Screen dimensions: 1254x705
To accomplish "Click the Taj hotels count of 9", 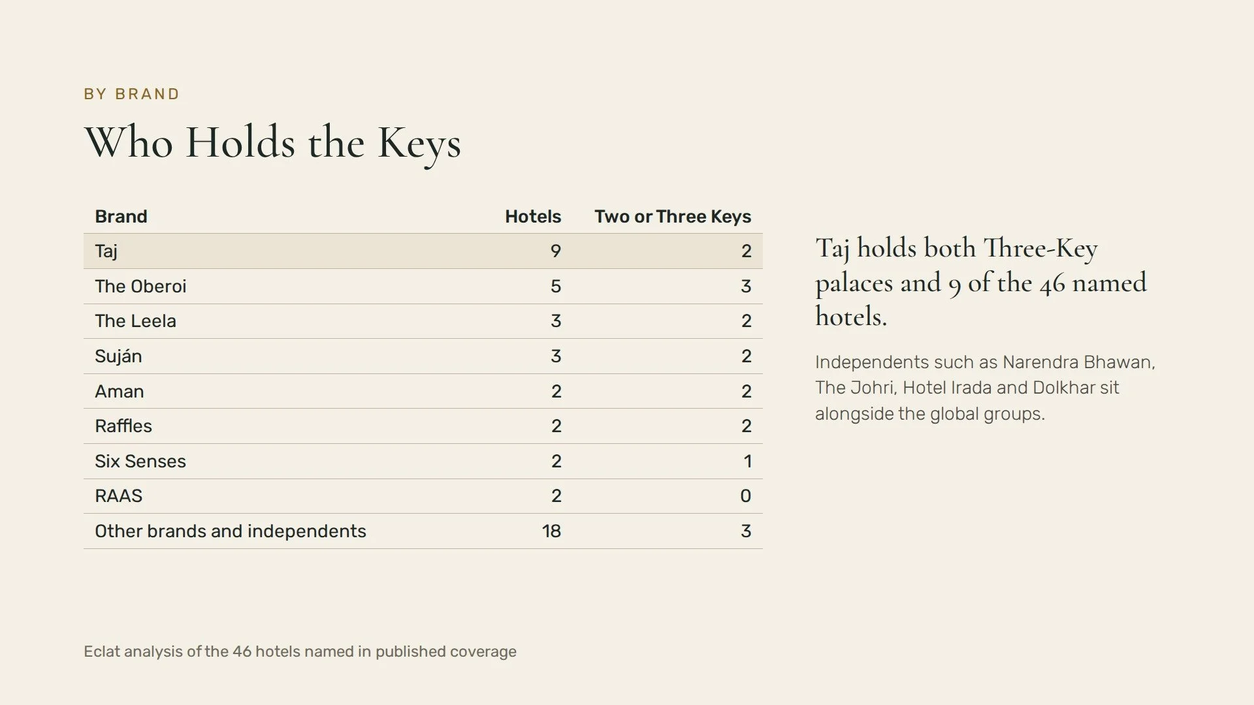I will tap(556, 251).
